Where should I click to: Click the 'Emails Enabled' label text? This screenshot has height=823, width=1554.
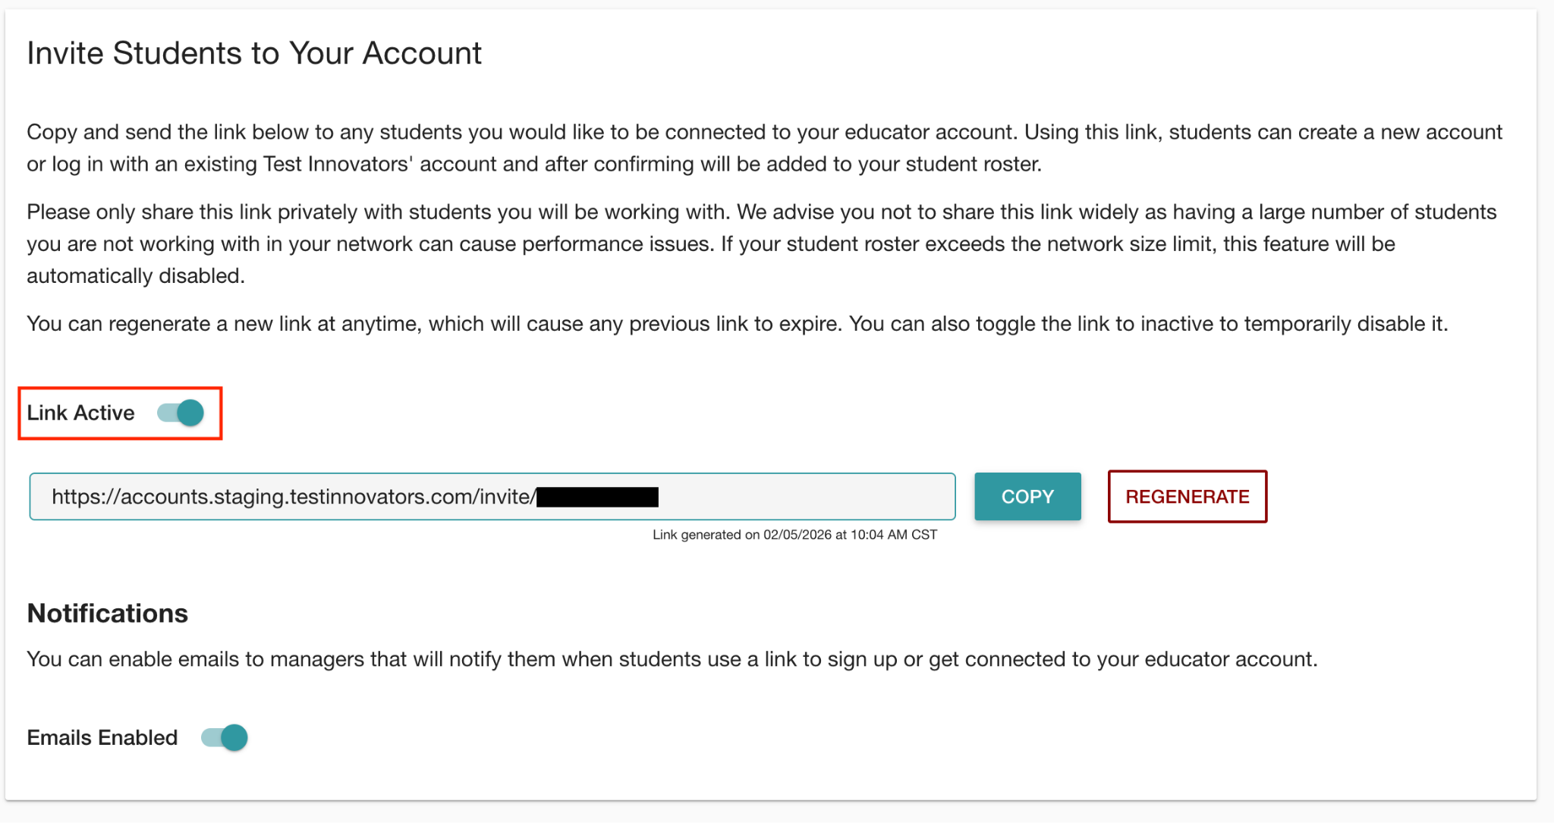point(102,737)
